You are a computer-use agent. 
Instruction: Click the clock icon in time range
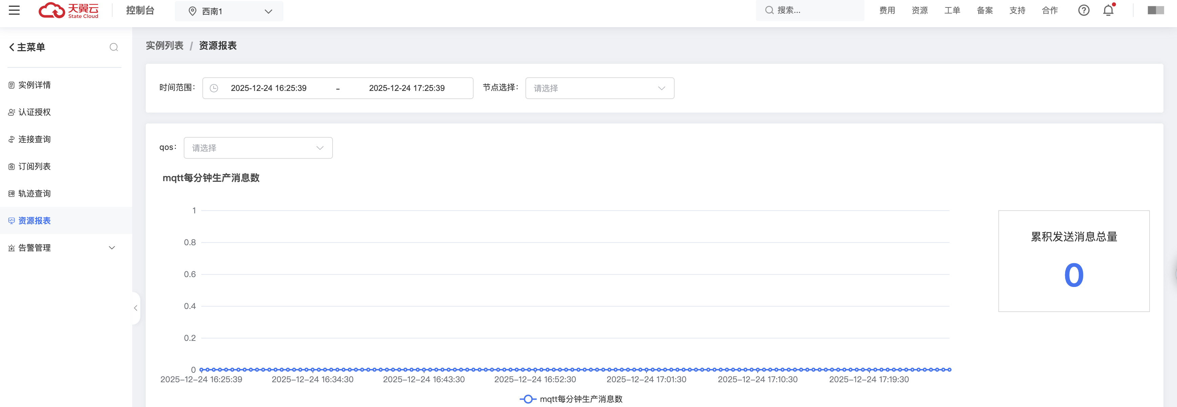[x=214, y=88]
